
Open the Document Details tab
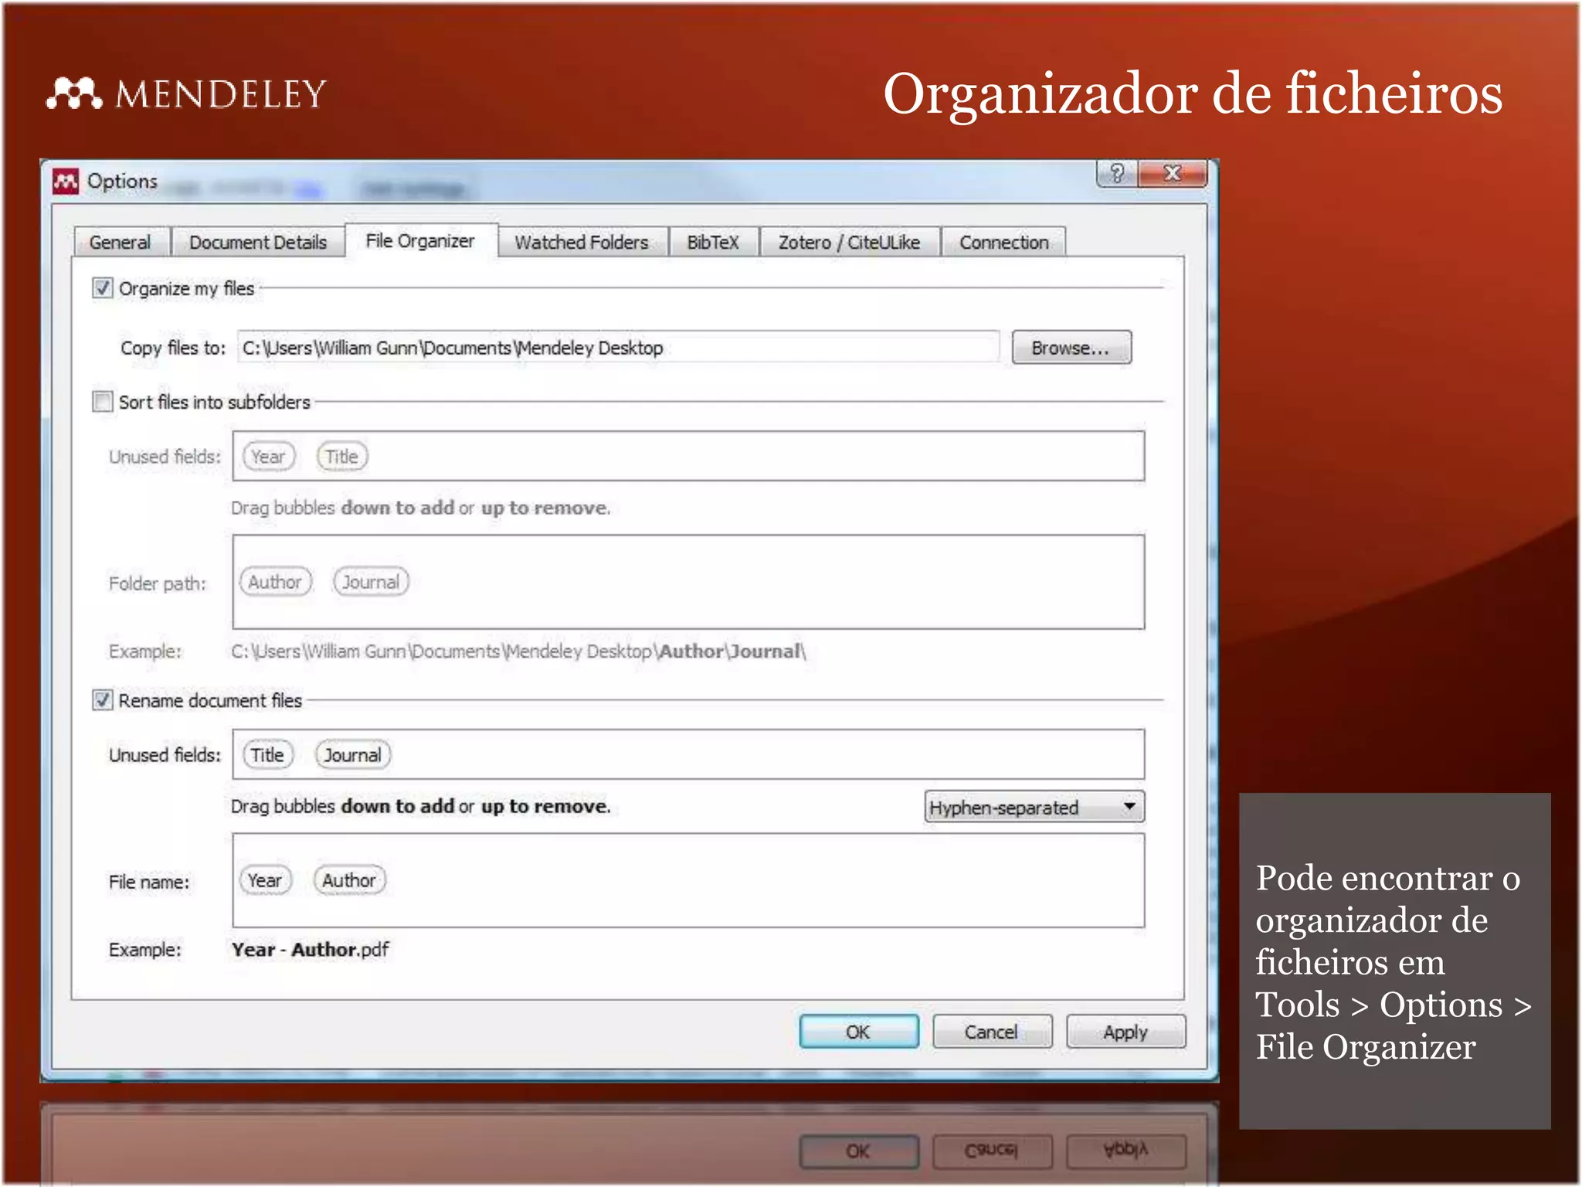click(x=258, y=242)
